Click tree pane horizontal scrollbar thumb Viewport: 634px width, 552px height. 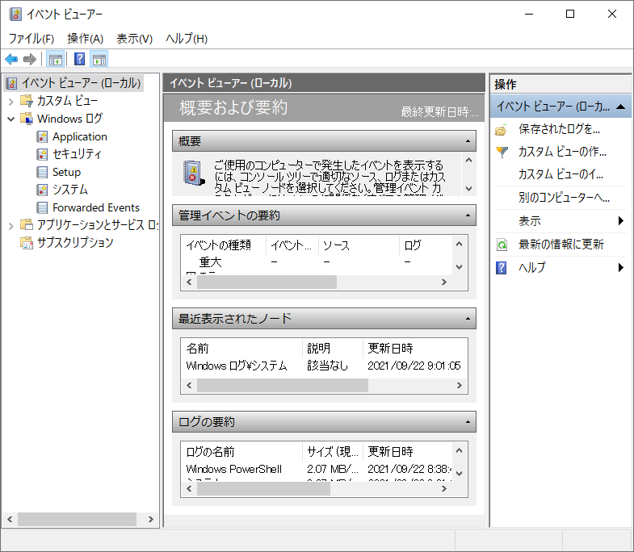77,519
